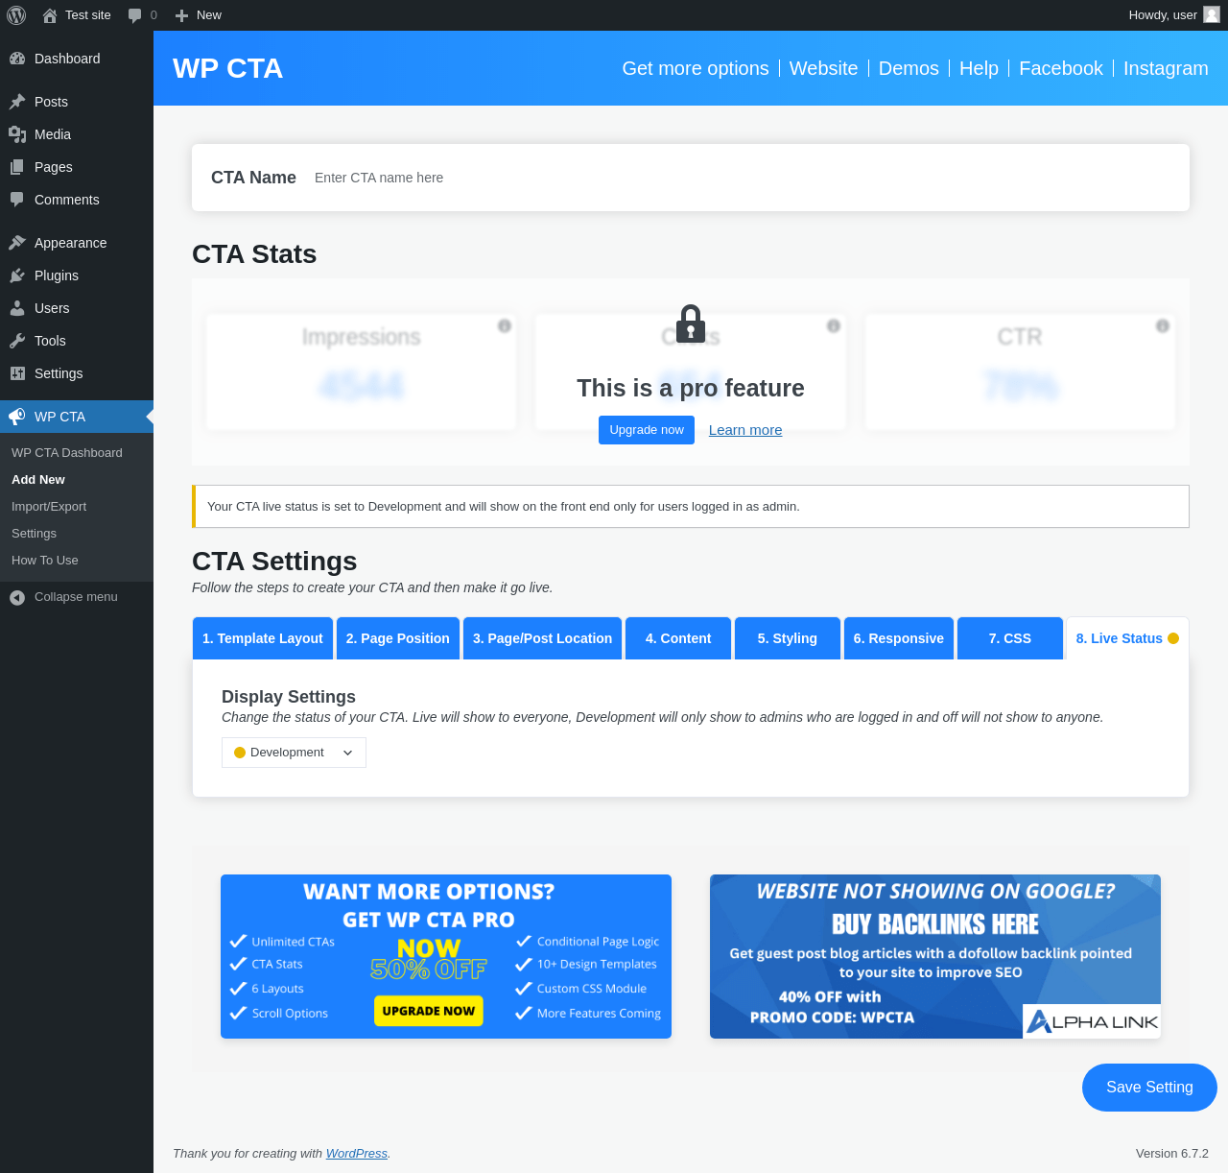Click the Test site home icon

tap(50, 15)
